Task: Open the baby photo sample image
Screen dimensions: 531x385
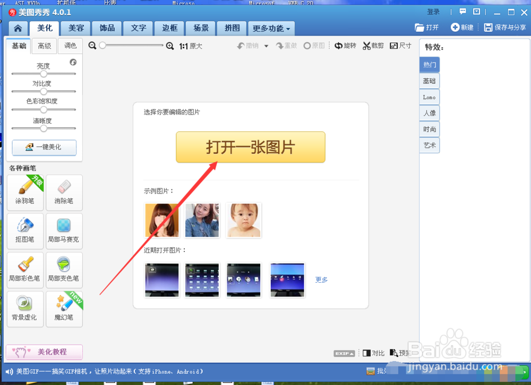Action: (243, 220)
